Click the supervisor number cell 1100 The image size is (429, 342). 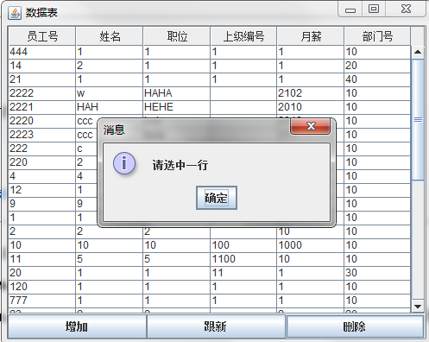click(x=243, y=259)
